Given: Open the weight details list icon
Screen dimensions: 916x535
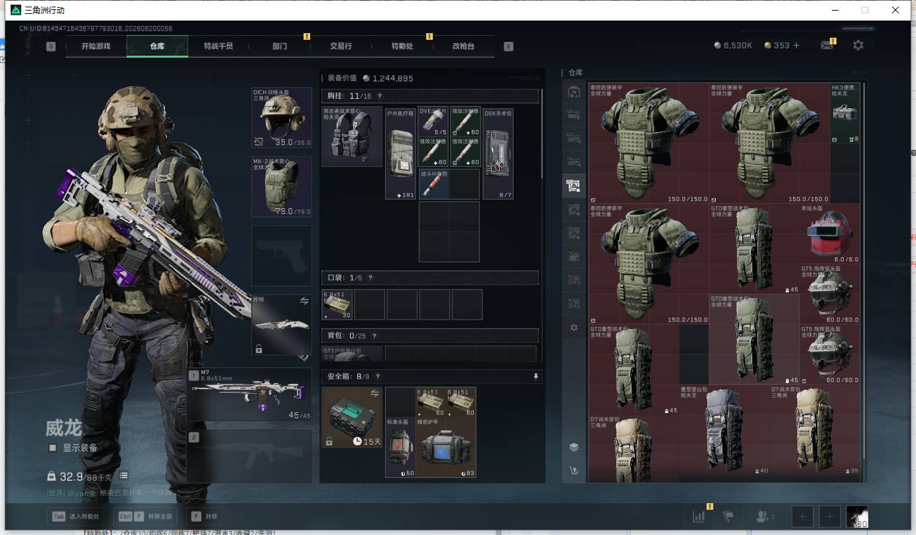Looking at the screenshot, I should coord(124,476).
